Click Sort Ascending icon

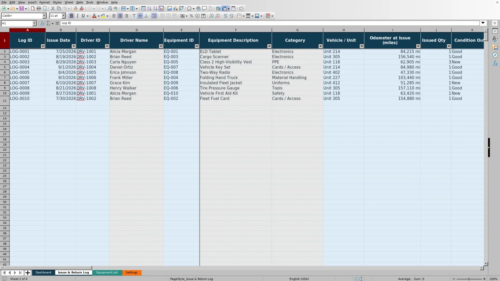point(149,8)
